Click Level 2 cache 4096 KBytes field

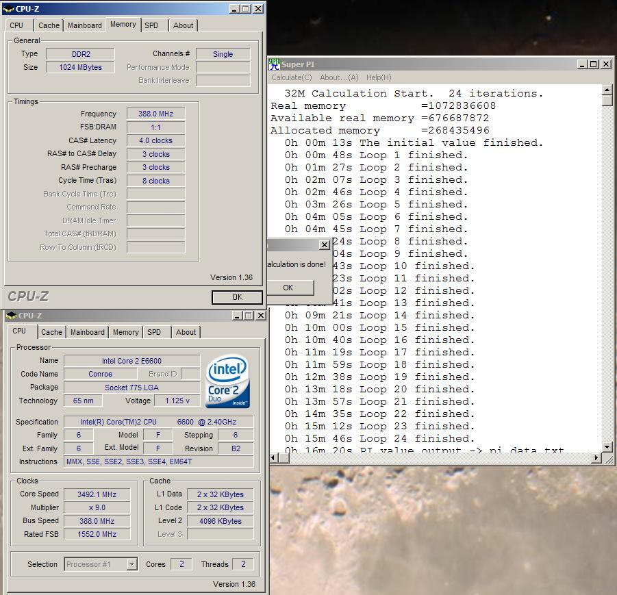(221, 521)
